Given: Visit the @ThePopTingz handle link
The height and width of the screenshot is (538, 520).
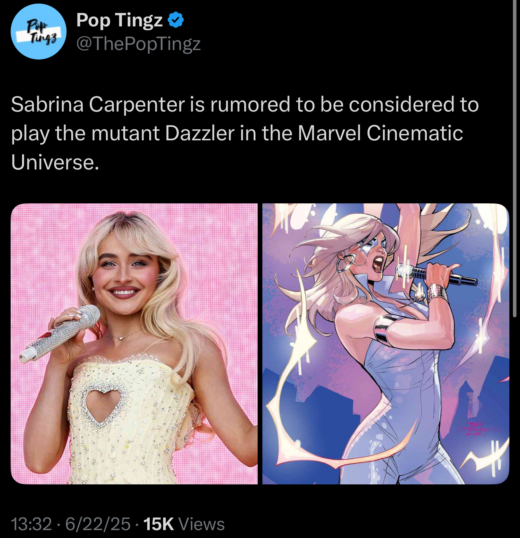Looking at the screenshot, I should click(138, 43).
